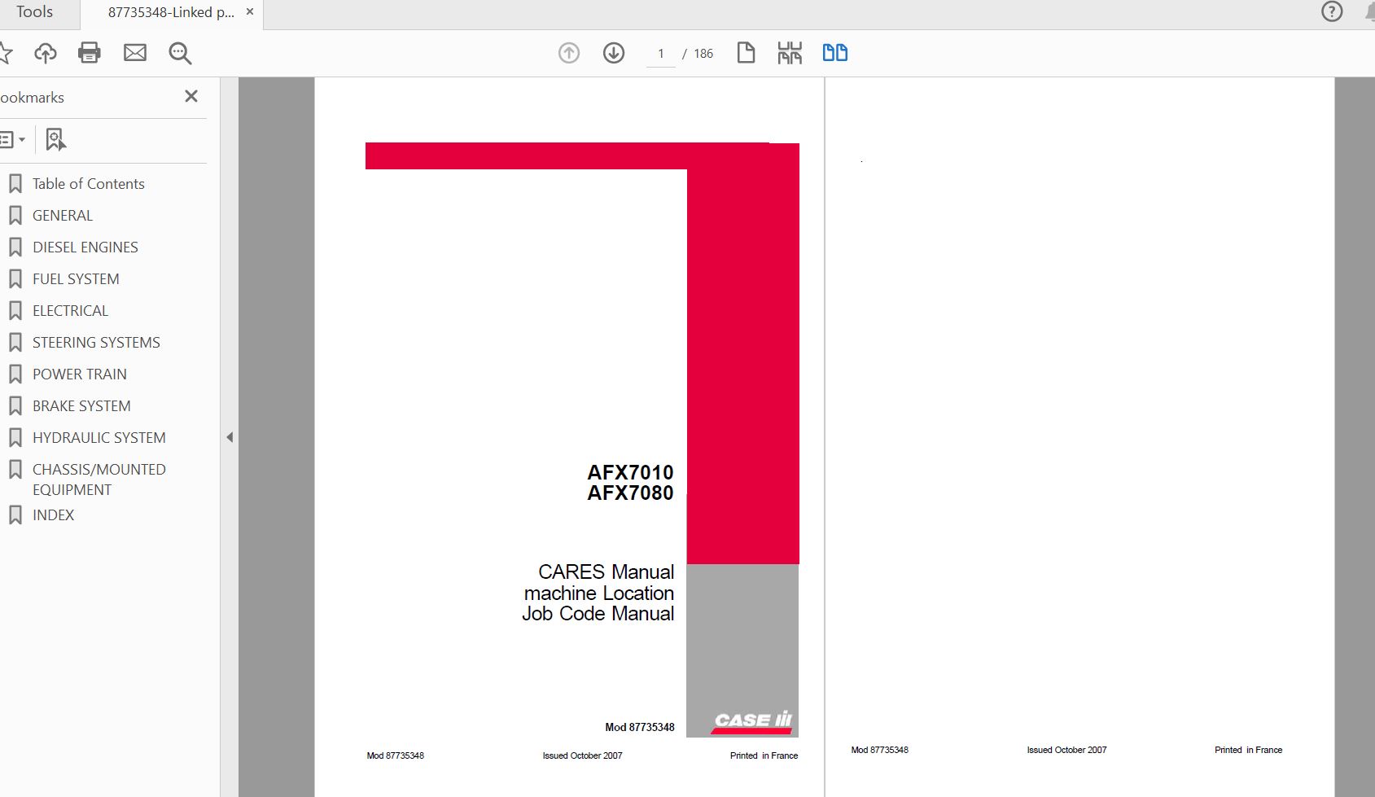The width and height of the screenshot is (1375, 797).
Task: Navigate to STEERING SYSTEMS bookmark
Action: pos(96,343)
